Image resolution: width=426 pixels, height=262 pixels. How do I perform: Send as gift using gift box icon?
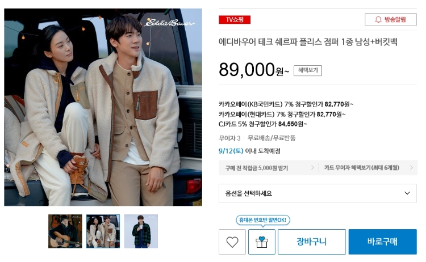[262, 242]
